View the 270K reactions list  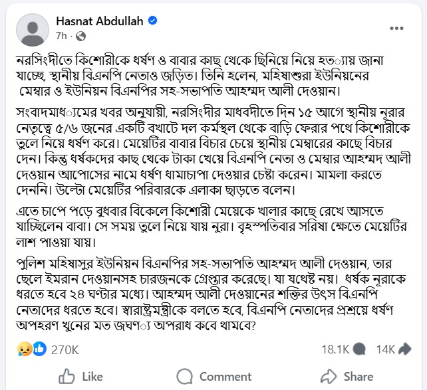pyautogui.click(x=65, y=349)
